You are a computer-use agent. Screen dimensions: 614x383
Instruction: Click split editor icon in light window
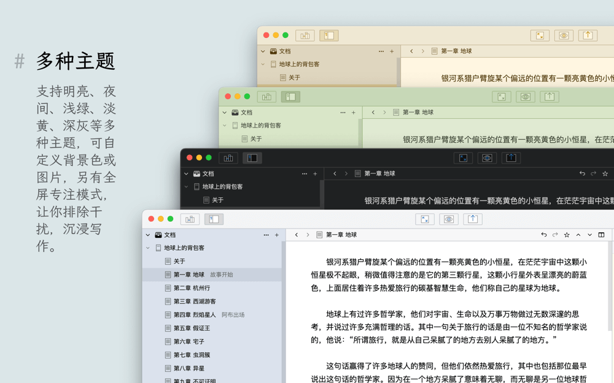602,235
